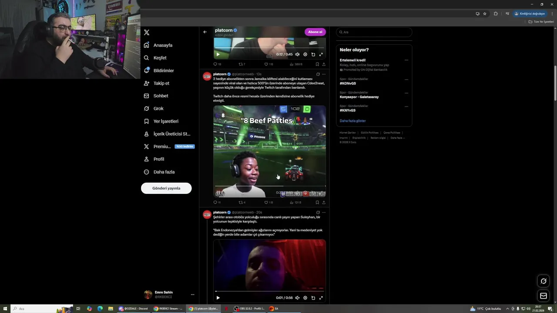The height and width of the screenshot is (313, 557).
Task: Open the Gizlilik Politikası footer link
Action: pos(369,133)
